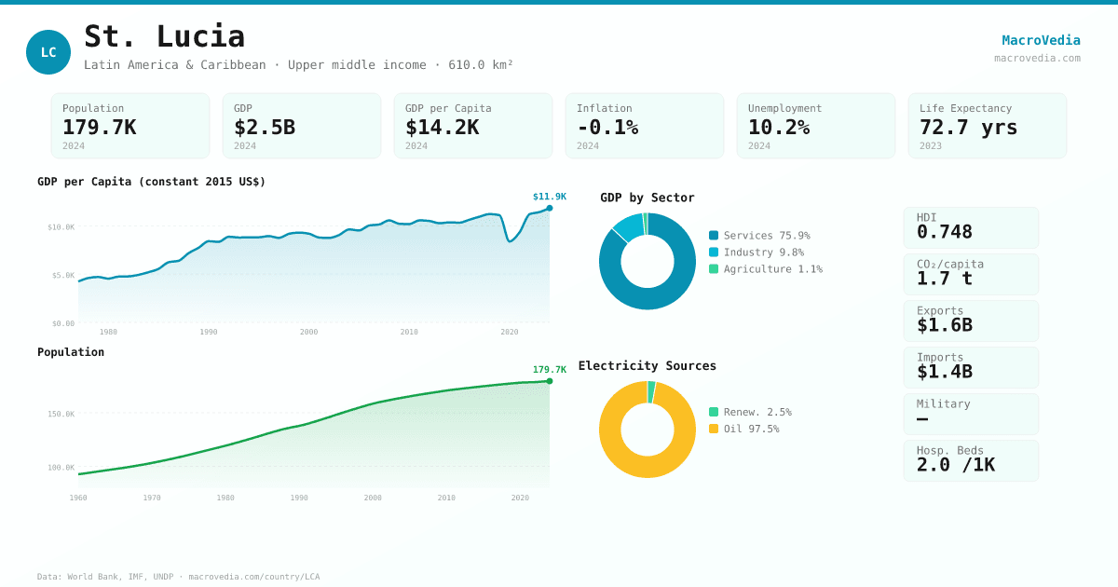The image size is (1118, 587).
Task: Click the Renewables legend color swatch
Action: (714, 412)
